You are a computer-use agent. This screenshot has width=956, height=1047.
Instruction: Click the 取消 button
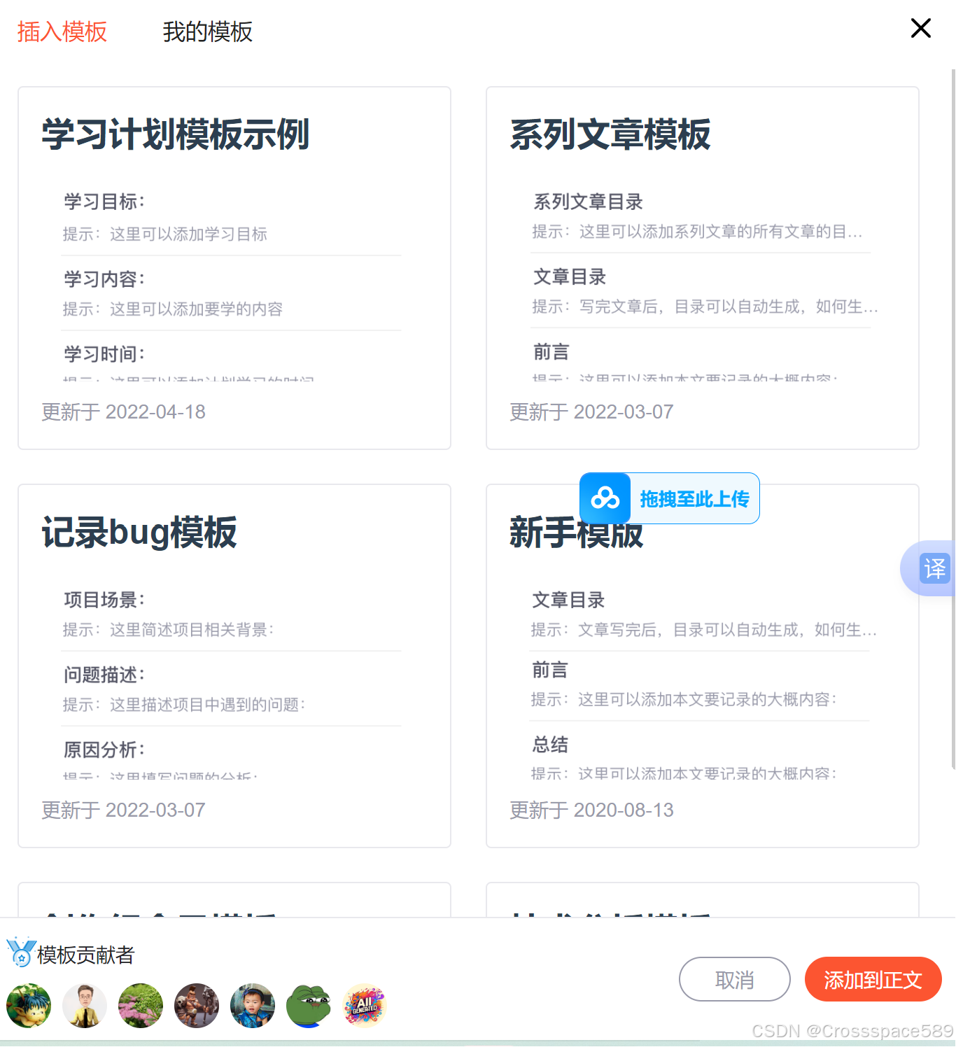tap(734, 979)
